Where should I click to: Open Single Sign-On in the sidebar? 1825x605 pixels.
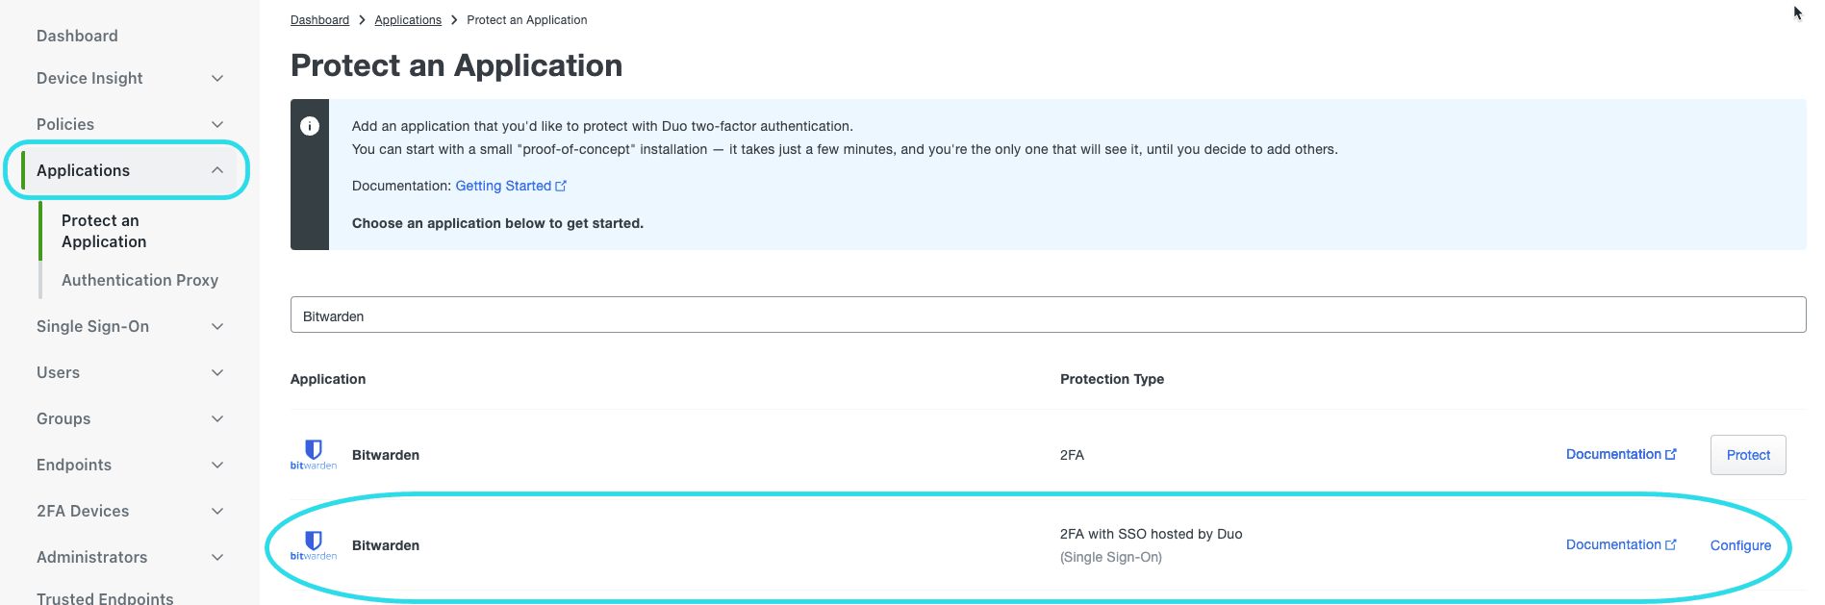pos(92,326)
